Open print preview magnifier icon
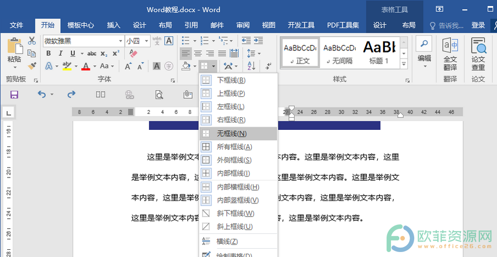The height and width of the screenshot is (257, 497). coord(159,94)
